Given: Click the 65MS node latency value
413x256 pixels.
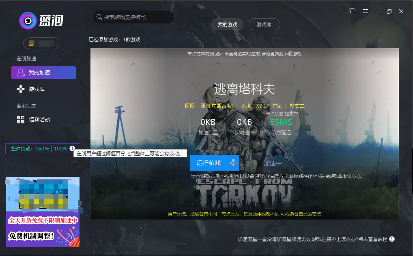Looking at the screenshot, I should 281,122.
